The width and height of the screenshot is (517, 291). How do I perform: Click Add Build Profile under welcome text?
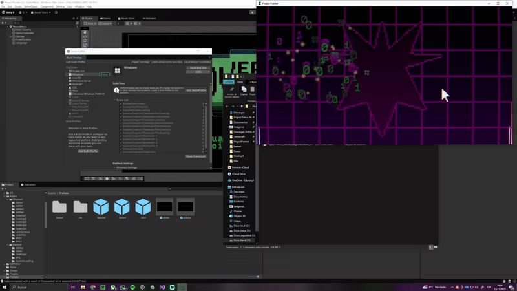click(88, 151)
